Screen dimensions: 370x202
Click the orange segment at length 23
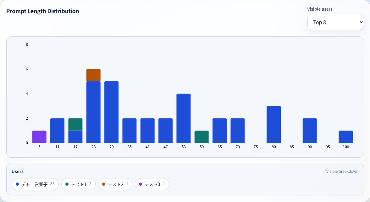(x=93, y=75)
